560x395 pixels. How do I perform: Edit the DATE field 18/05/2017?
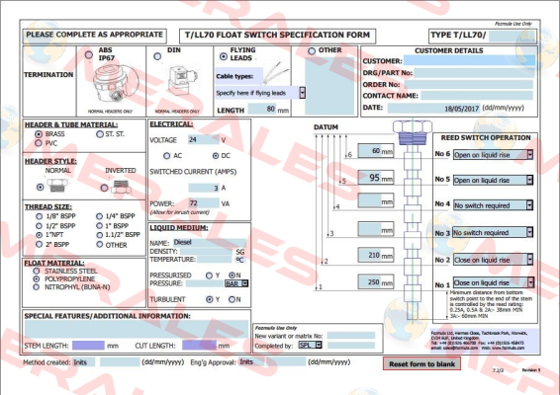point(433,108)
